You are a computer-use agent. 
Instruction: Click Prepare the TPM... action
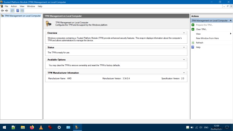click(x=204, y=25)
